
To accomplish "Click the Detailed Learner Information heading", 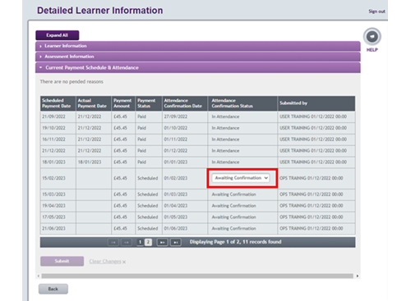I will (100, 11).
